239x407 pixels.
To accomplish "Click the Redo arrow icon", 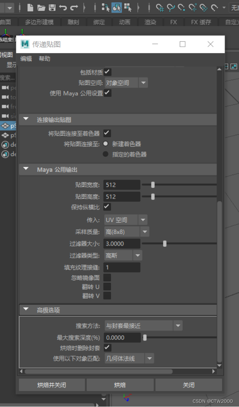I will (x=74, y=8).
